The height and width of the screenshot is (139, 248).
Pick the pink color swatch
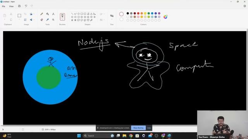138,17
